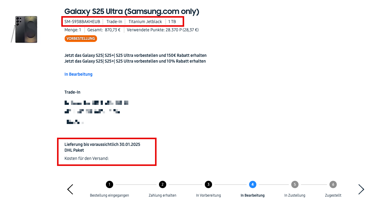Screen dimensions: 385x210
Task: Click the 1 TB storage label
Action: click(x=172, y=22)
